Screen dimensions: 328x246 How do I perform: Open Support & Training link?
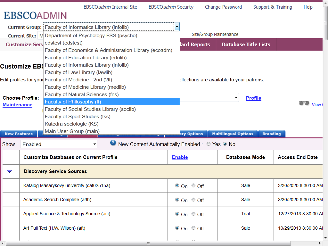click(273, 7)
